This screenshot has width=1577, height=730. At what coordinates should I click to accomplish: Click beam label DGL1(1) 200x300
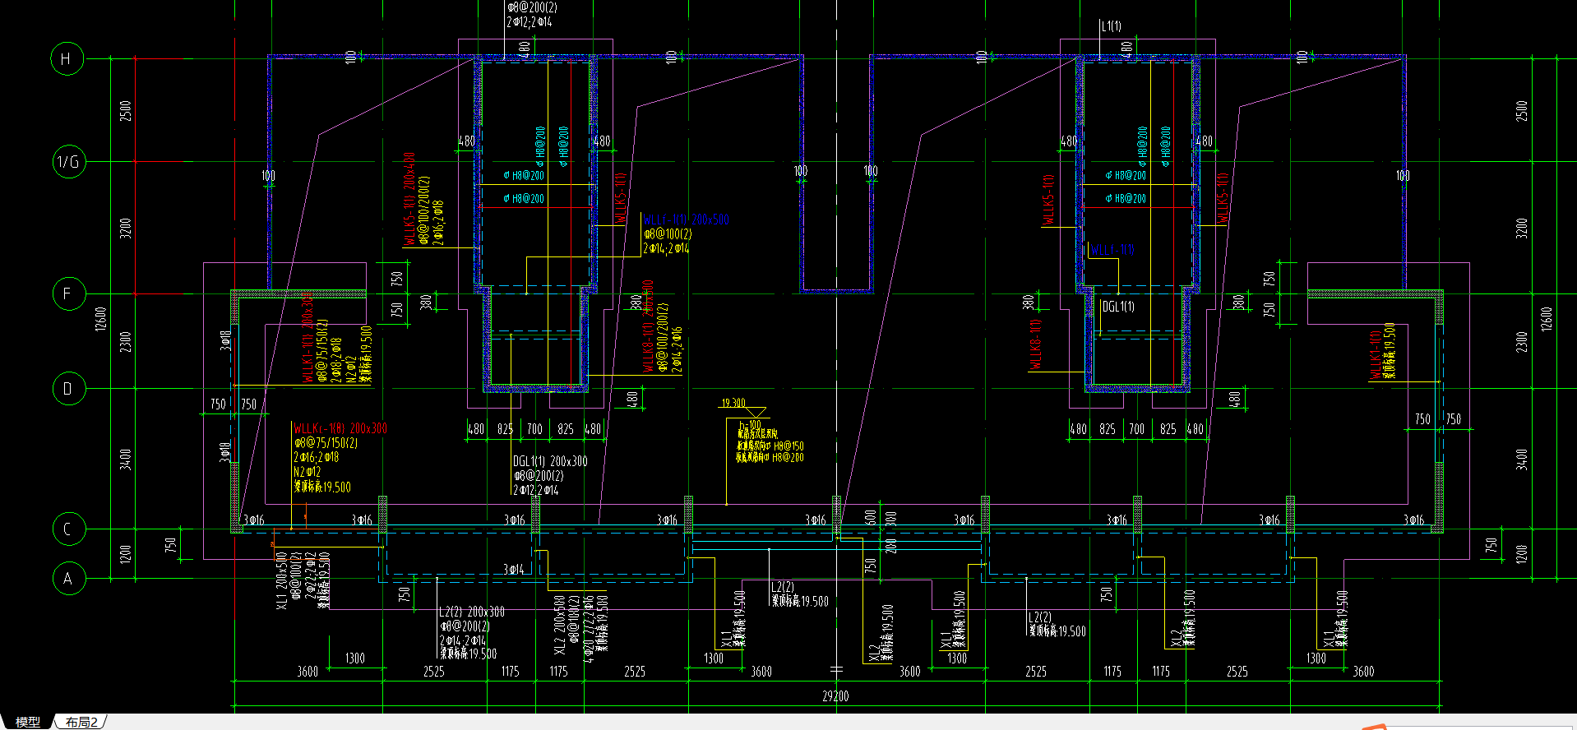(x=550, y=461)
